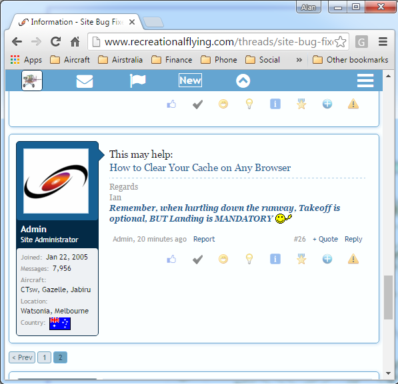This screenshot has height=384, width=398.
Task: Go to page 1 of the thread
Action: click(x=45, y=357)
